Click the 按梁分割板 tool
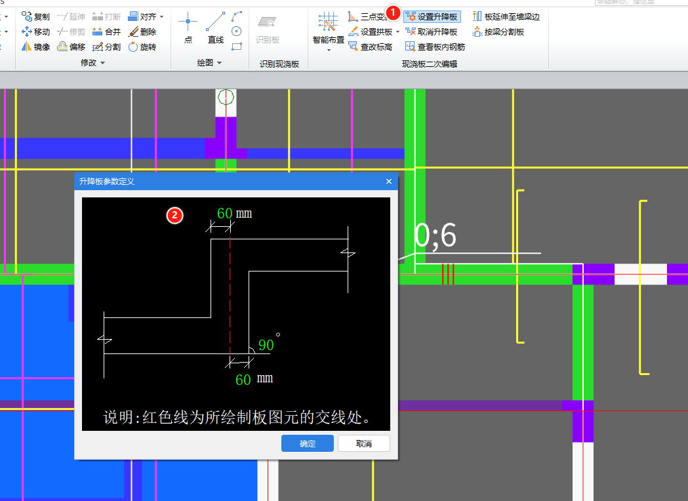 click(x=498, y=31)
